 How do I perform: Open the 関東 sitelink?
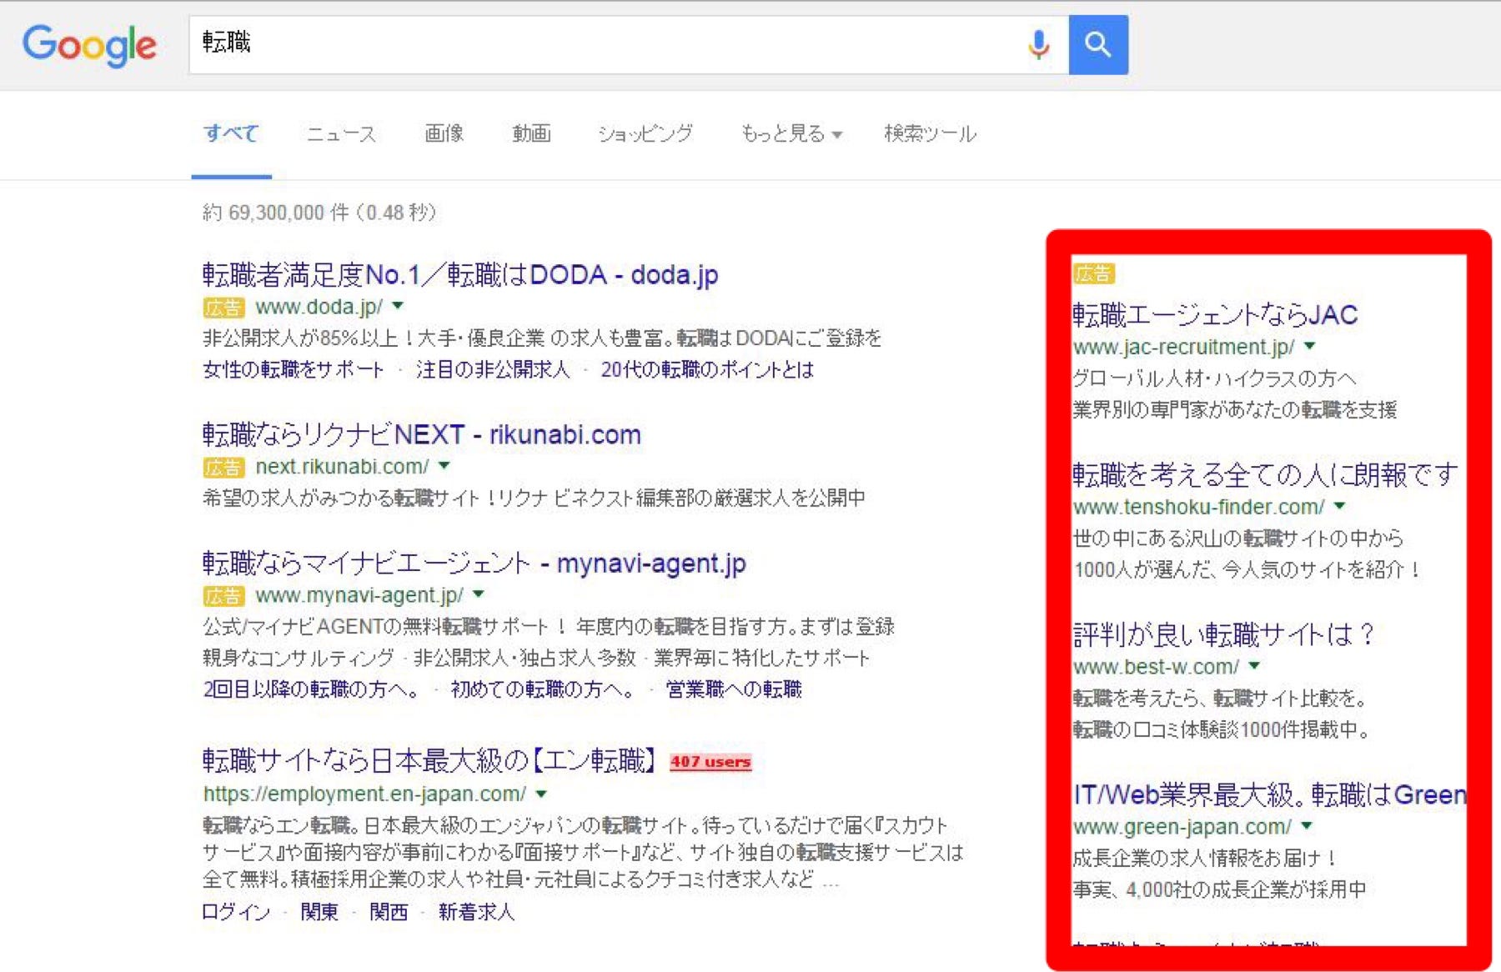point(319,912)
